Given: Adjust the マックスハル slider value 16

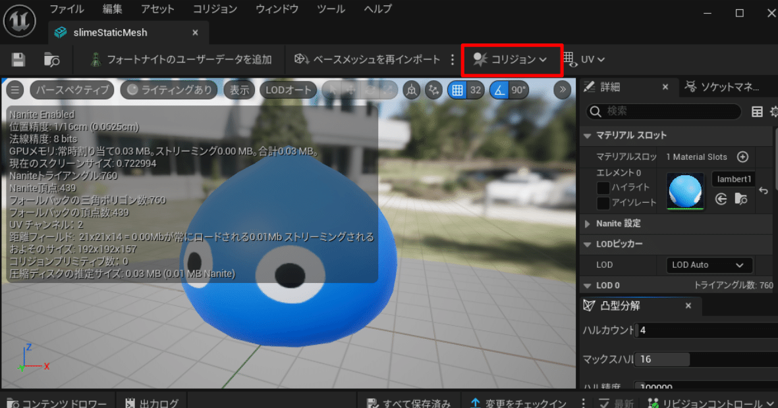Looking at the screenshot, I should (707, 359).
